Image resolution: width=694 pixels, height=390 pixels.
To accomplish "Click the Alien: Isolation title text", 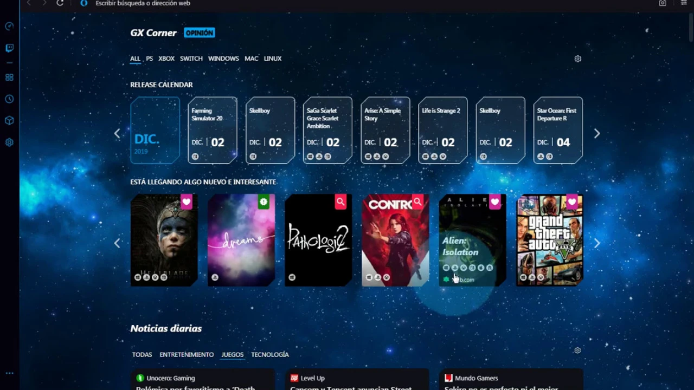I will coord(460,246).
